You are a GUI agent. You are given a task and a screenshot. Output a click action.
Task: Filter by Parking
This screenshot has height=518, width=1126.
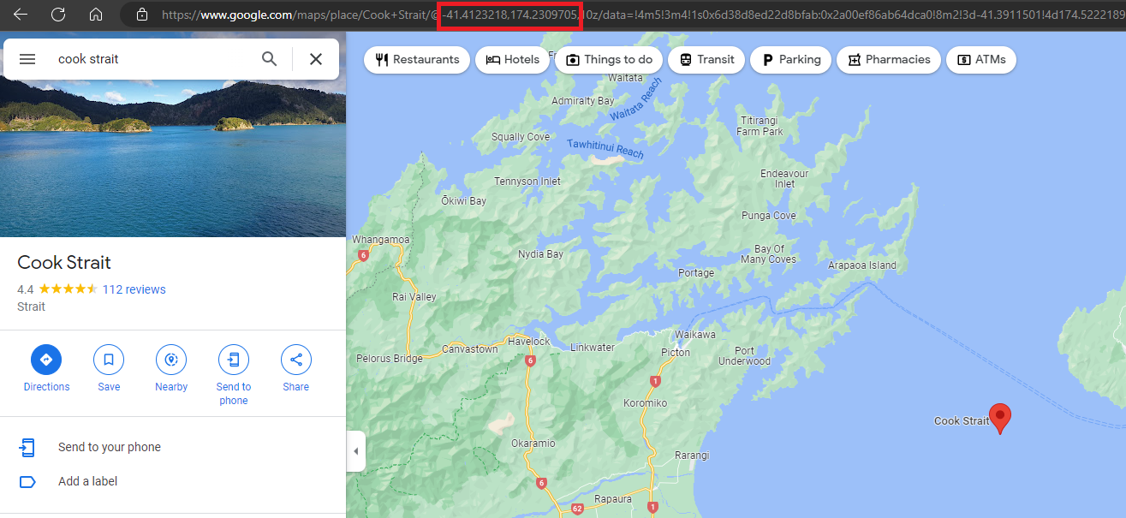coord(790,60)
